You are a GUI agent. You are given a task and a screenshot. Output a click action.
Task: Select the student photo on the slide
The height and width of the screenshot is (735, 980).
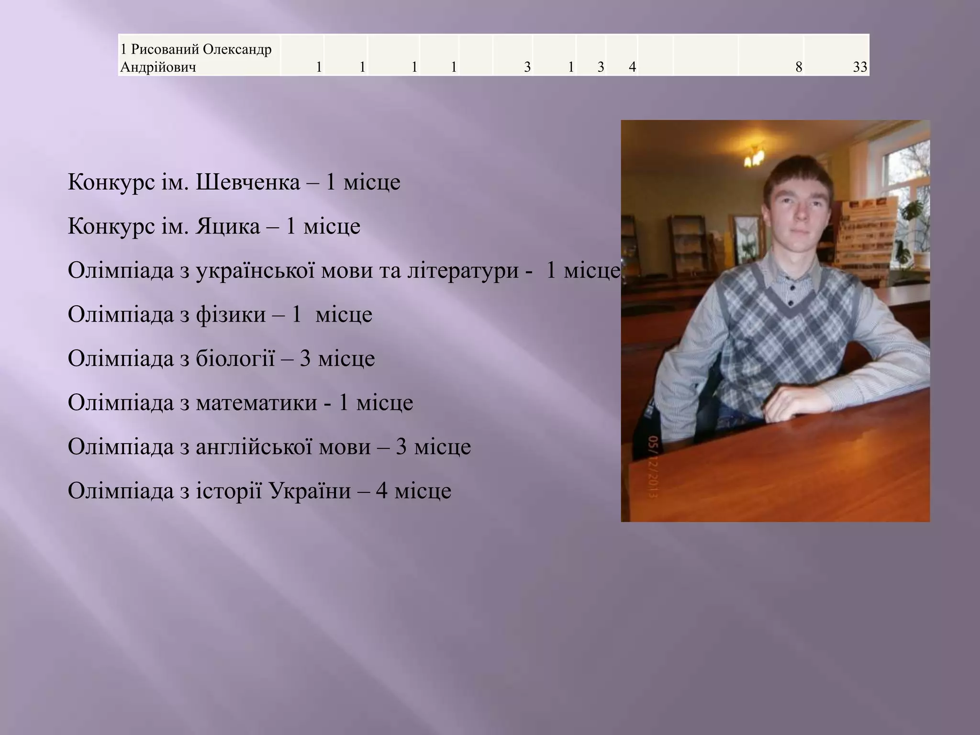pyautogui.click(x=775, y=321)
